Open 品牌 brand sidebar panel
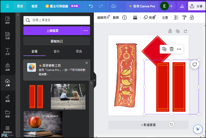This screenshot has width=206, height=138. tap(8, 67)
